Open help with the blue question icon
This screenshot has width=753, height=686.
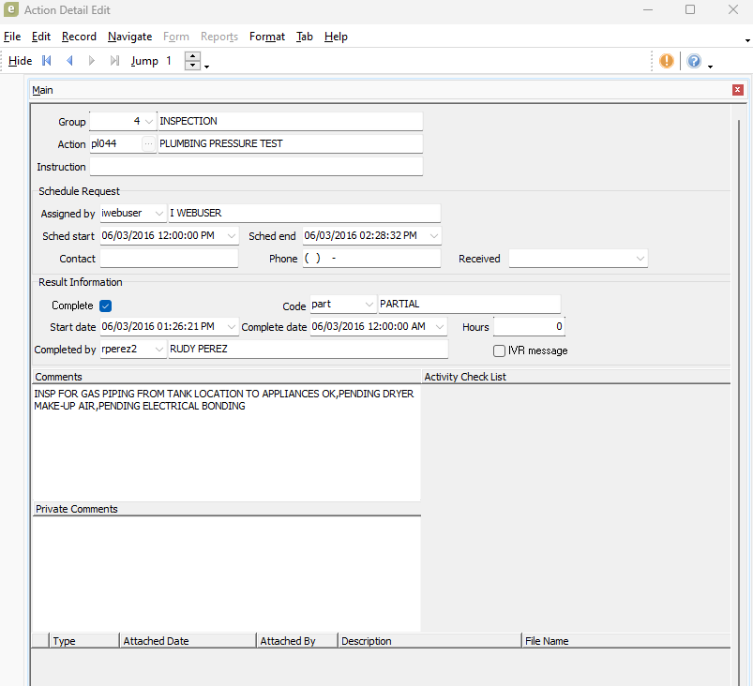click(x=694, y=61)
